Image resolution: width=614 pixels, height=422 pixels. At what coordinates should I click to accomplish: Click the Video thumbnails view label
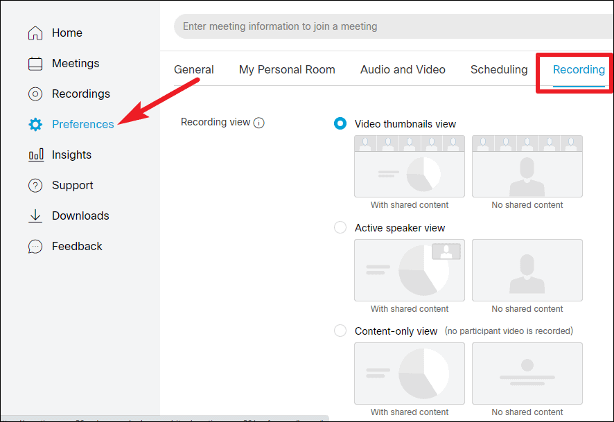pos(405,124)
